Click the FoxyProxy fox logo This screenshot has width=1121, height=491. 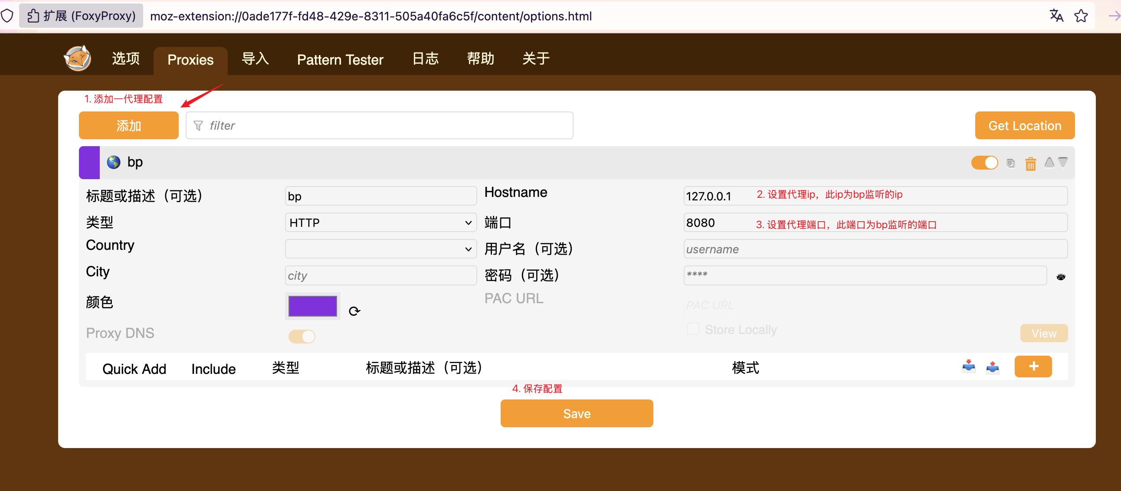[x=78, y=58]
